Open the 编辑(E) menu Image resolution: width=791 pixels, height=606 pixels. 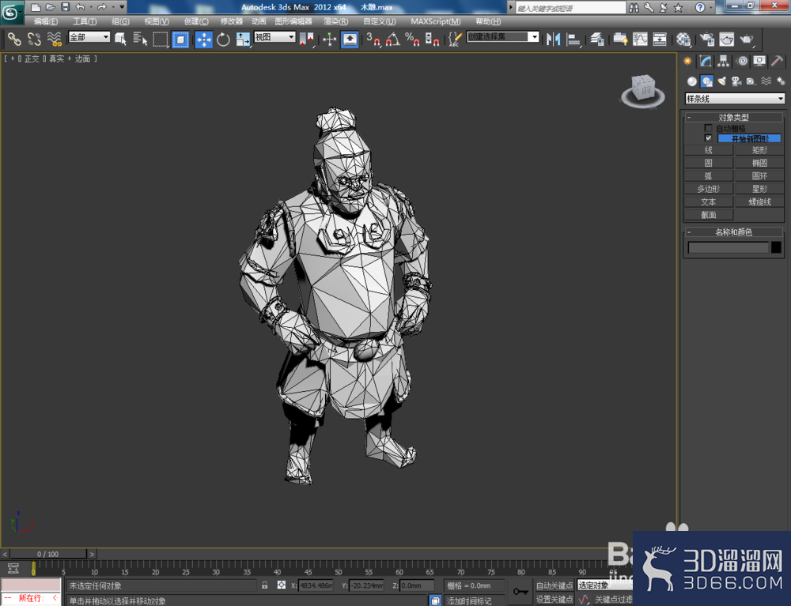[45, 21]
